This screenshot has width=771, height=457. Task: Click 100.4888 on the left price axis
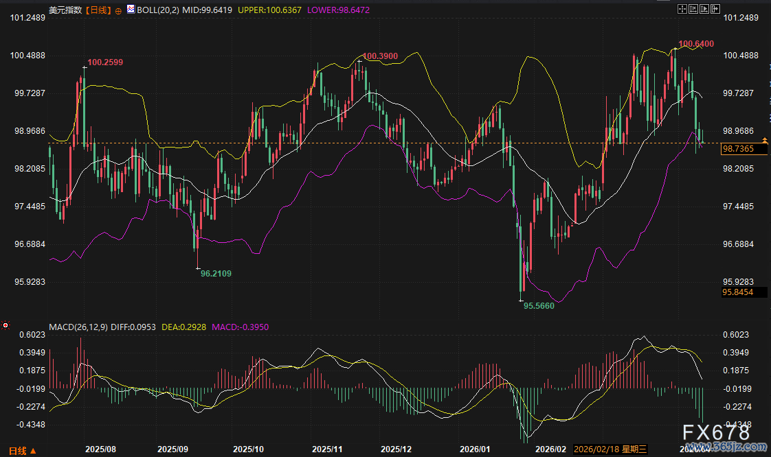(x=27, y=56)
